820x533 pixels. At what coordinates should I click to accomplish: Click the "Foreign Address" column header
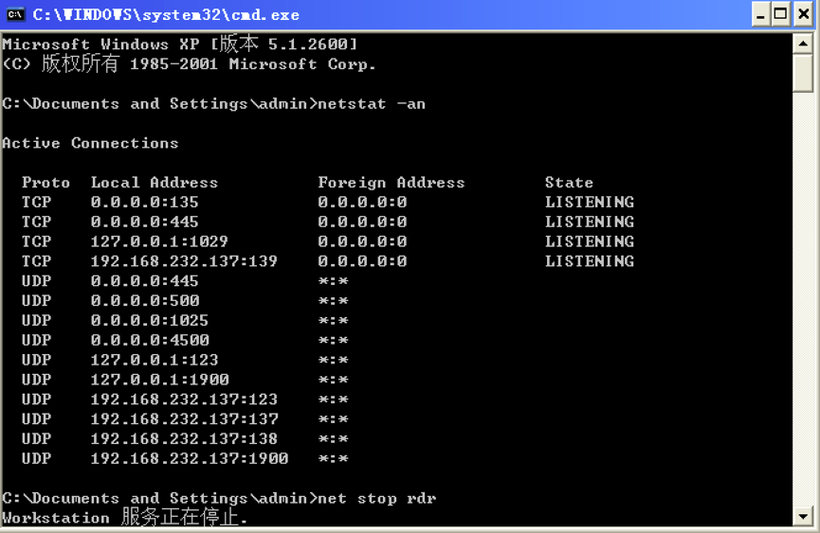(x=391, y=183)
